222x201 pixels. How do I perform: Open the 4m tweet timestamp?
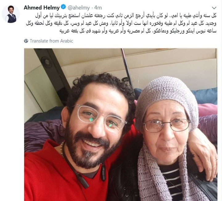coord(98,8)
